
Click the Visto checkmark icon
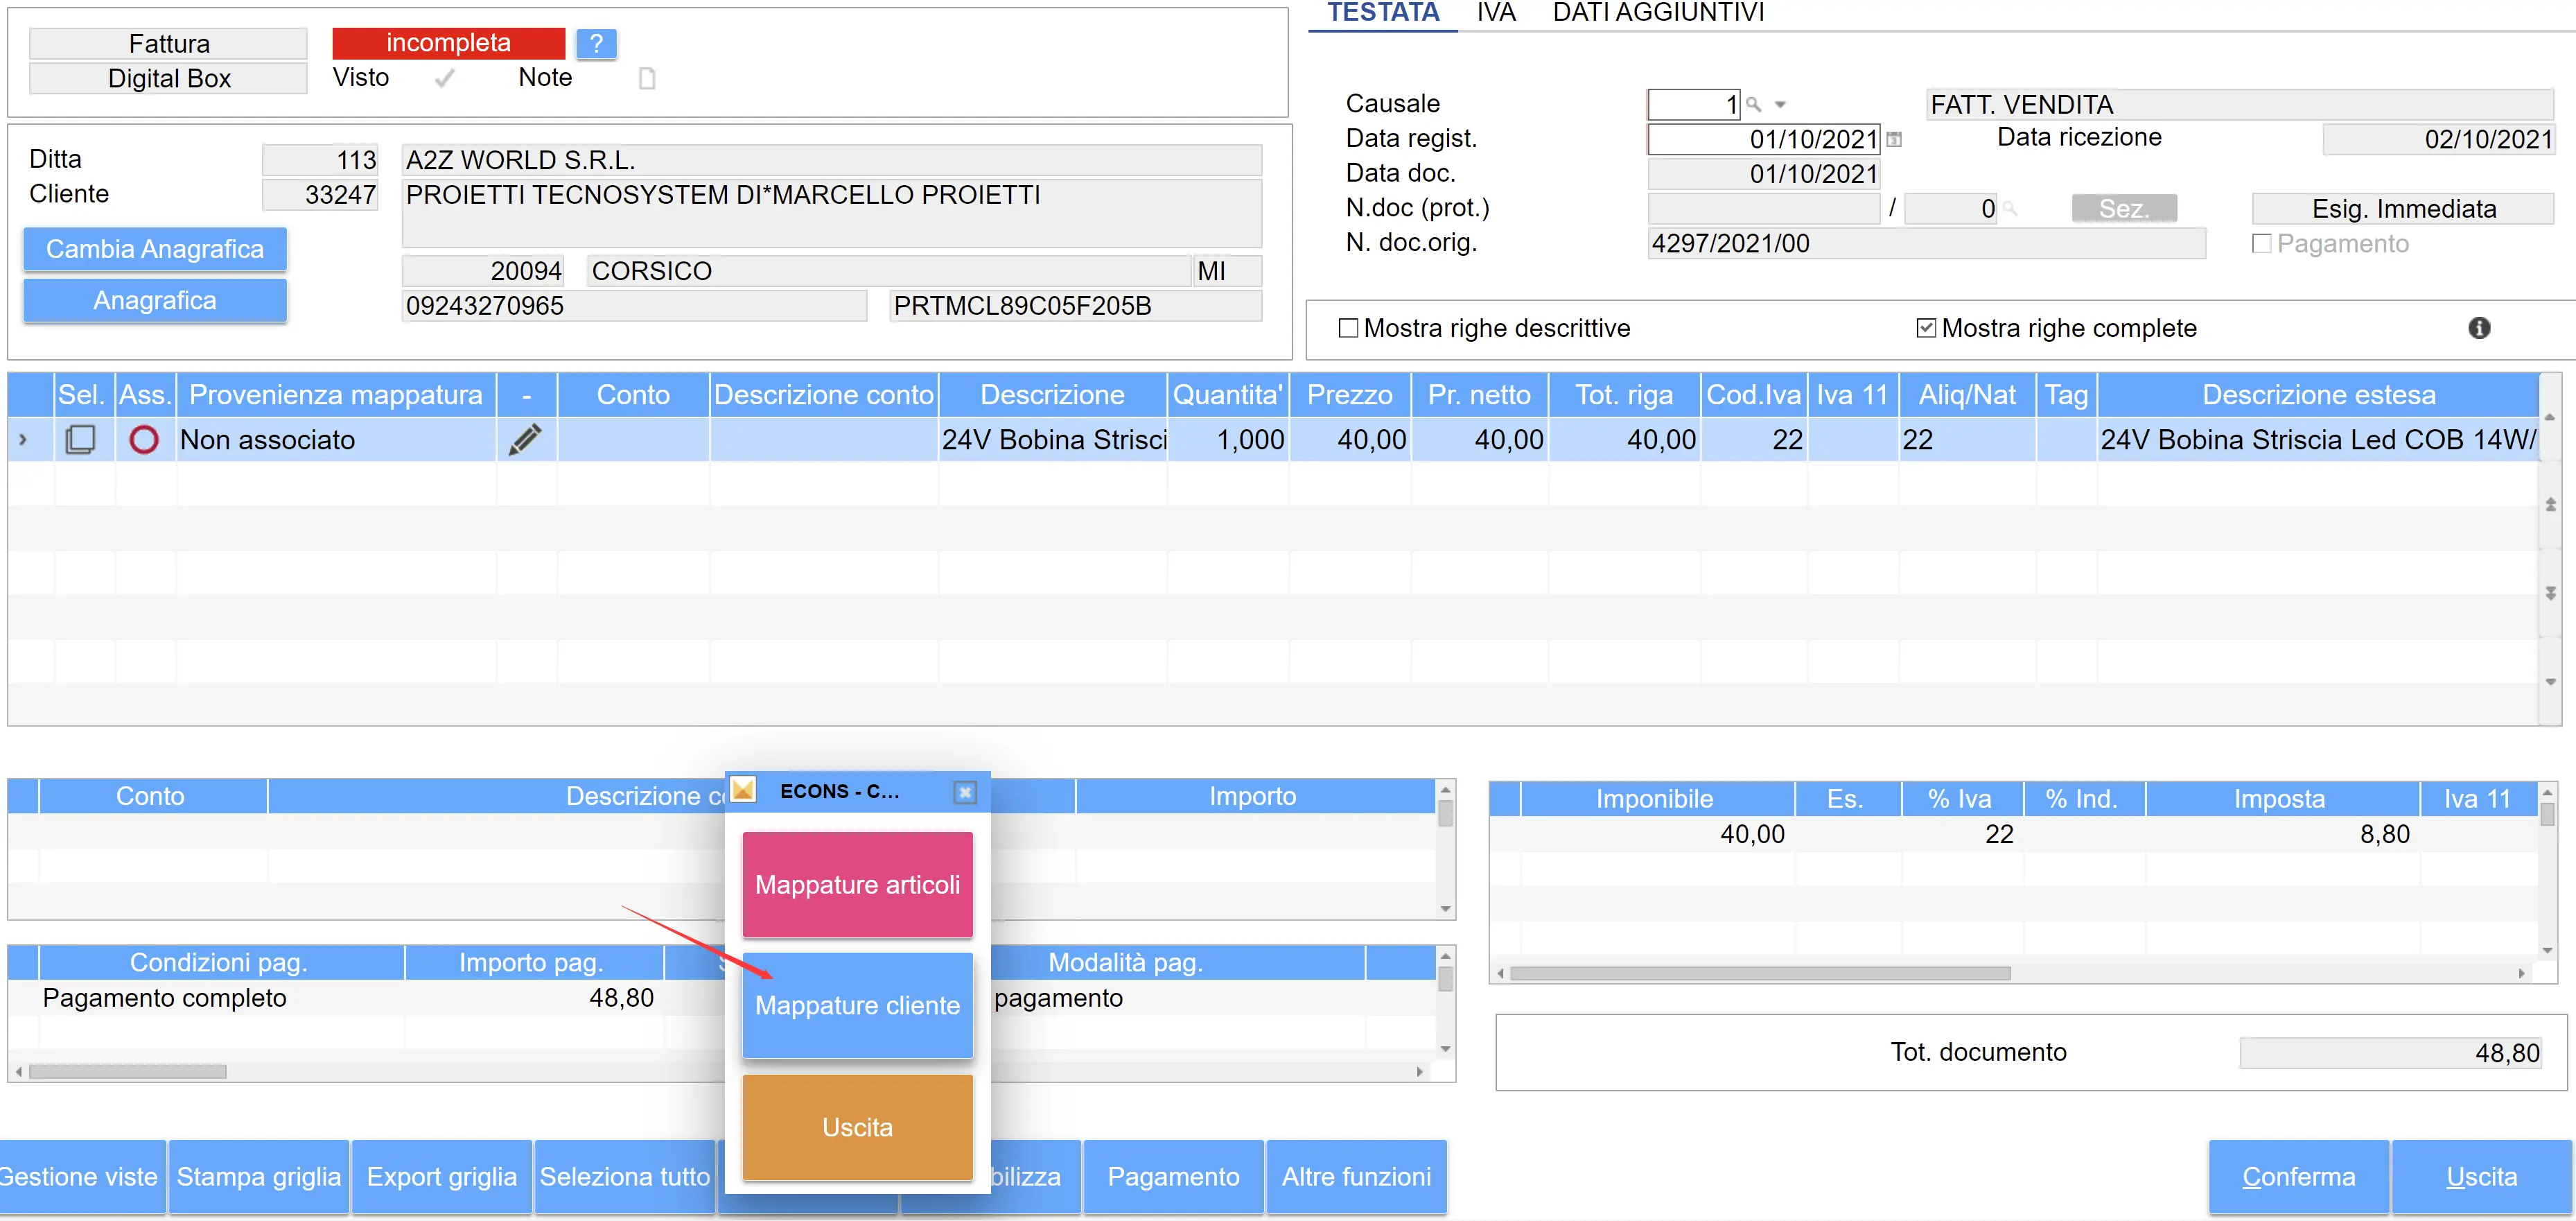tap(445, 78)
